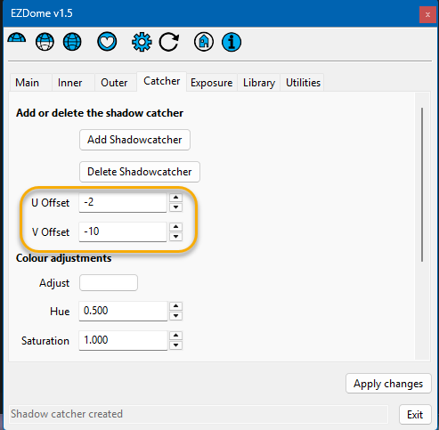Click the Hue value field
Viewport: 439px width, 430px height.
point(123,312)
